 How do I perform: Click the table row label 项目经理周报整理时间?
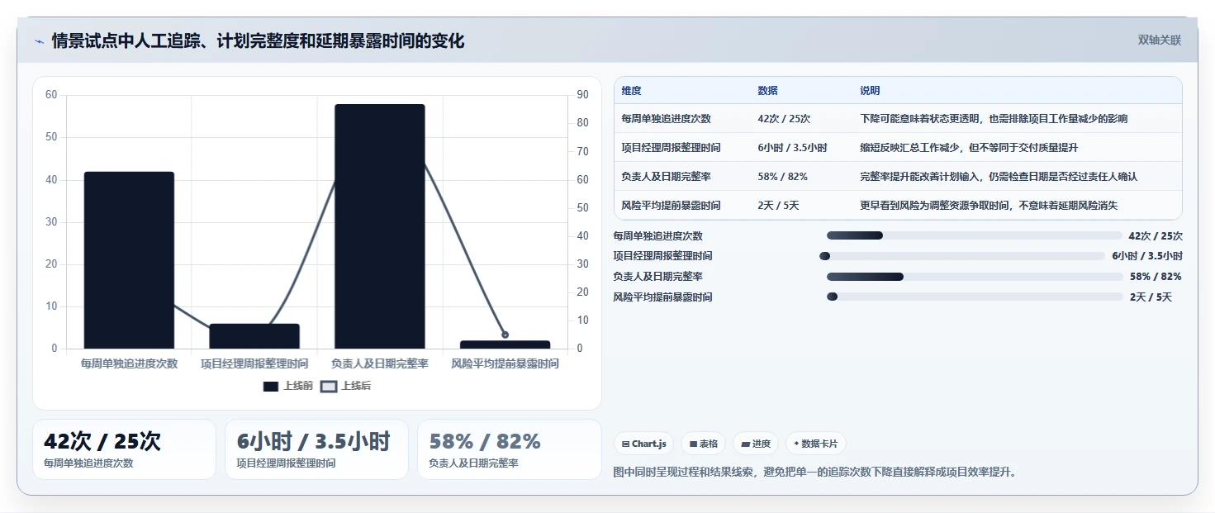pos(672,148)
